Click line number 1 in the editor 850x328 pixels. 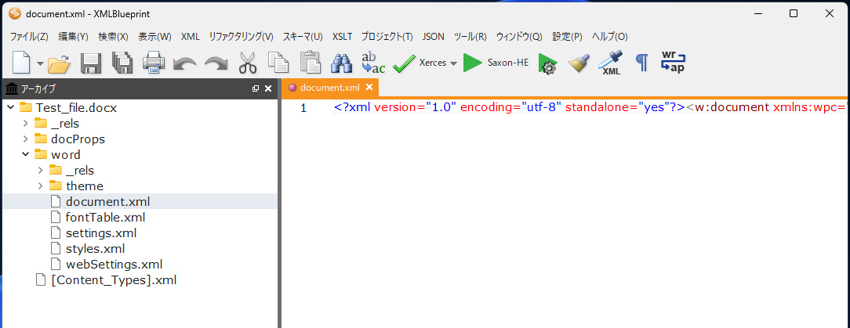(x=303, y=108)
